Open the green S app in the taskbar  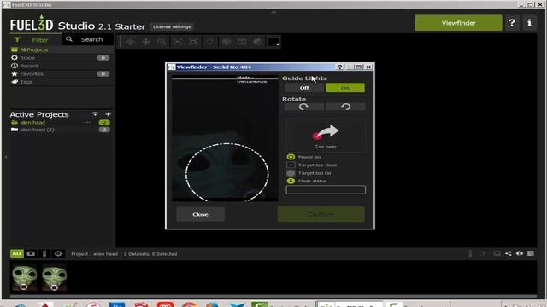pyautogui.click(x=260, y=304)
